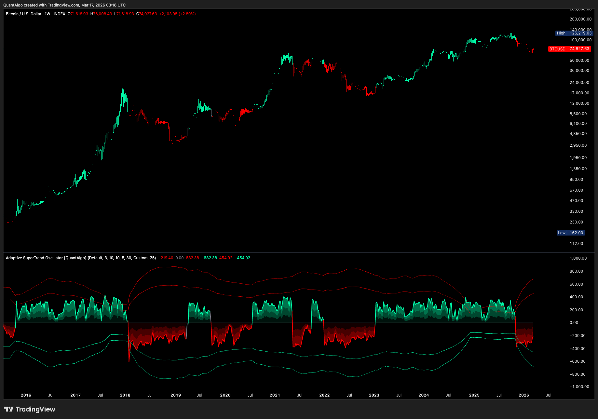The image size is (598, 419).
Task: Click the 2025 label on time axis
Action: point(474,395)
